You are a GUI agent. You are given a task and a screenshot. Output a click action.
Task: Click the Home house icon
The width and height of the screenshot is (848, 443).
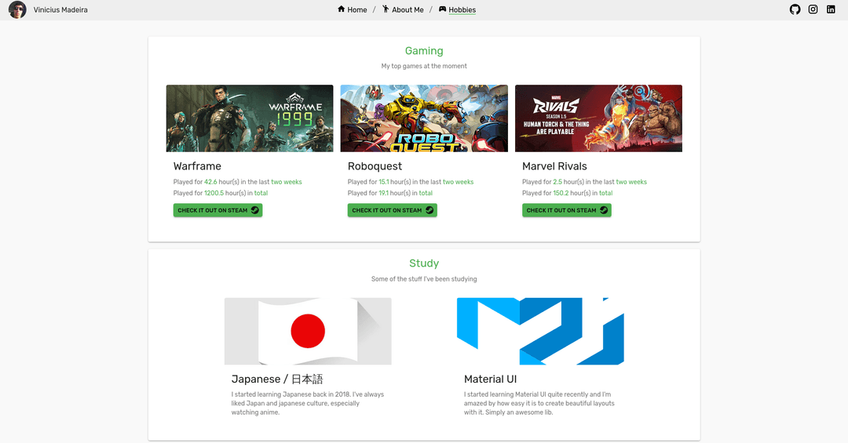pos(341,9)
